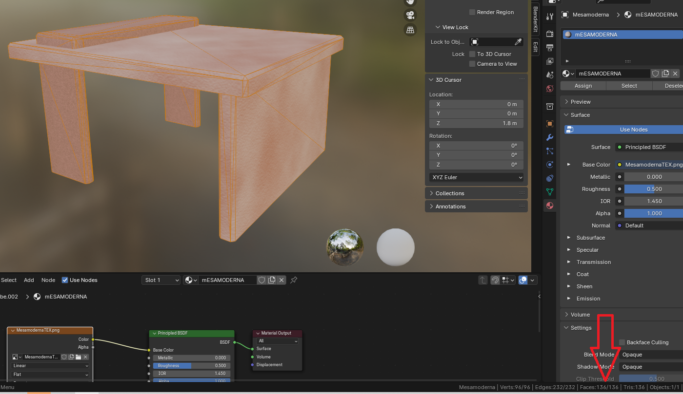This screenshot has width=683, height=394.
Task: Open the Select menu in node editor
Action: click(9, 280)
